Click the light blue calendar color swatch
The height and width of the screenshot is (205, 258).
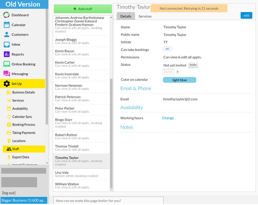pyautogui.click(x=180, y=80)
